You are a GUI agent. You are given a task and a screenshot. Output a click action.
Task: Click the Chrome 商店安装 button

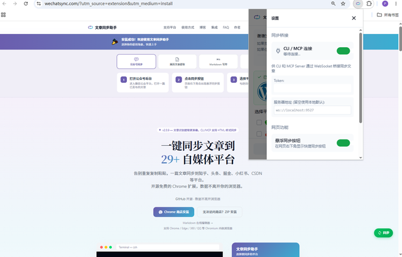click(x=174, y=212)
